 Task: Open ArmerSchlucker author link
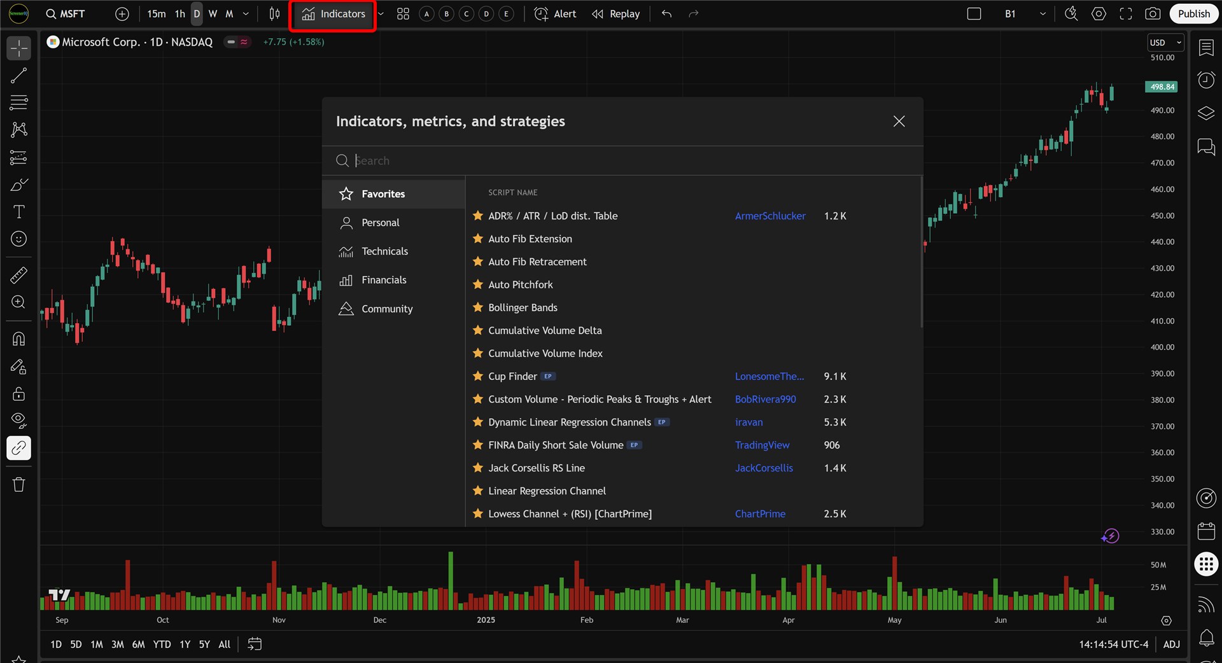pyautogui.click(x=770, y=216)
